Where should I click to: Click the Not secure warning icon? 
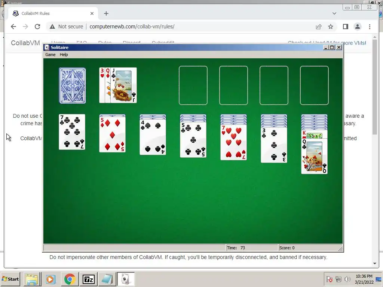coord(52,27)
